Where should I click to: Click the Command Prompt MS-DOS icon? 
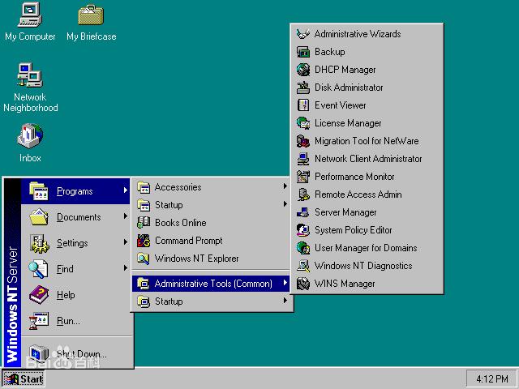[x=144, y=241]
